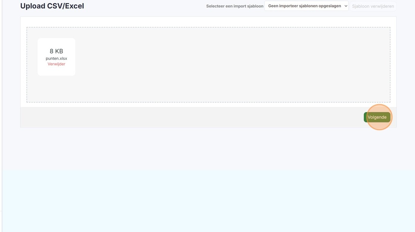Click the 8 KB file size label
415x232 pixels.
(x=56, y=51)
